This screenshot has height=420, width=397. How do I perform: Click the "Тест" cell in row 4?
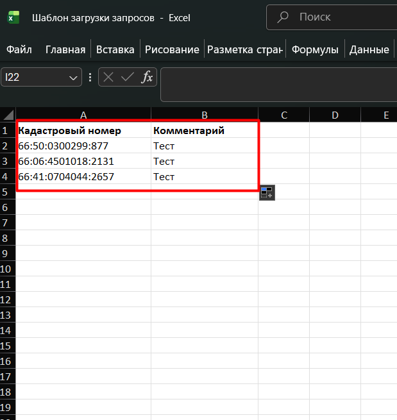[205, 176]
